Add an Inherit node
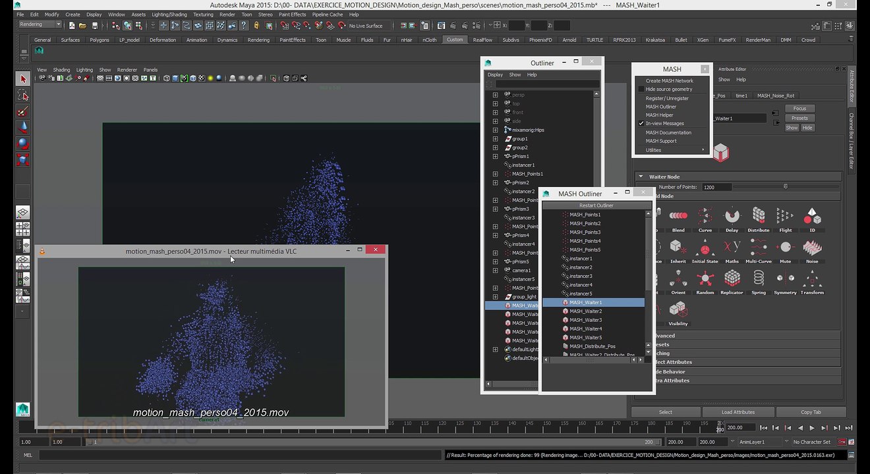The width and height of the screenshot is (870, 474). coord(678,250)
